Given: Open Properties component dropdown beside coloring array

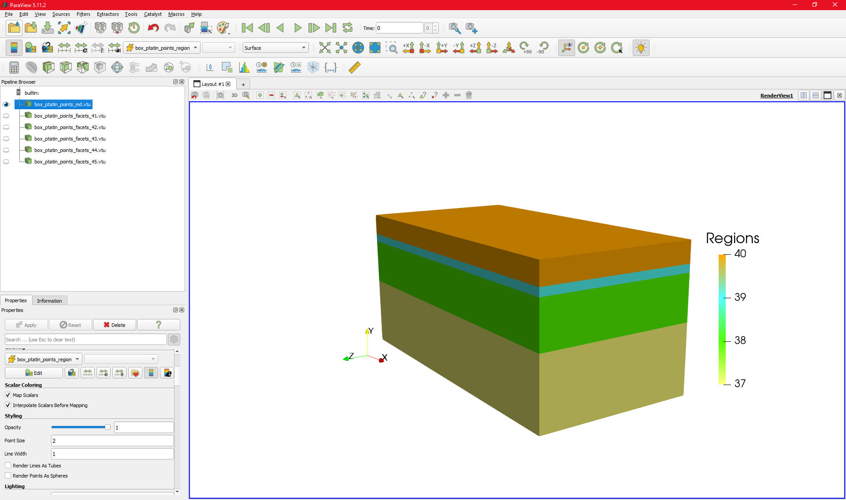Looking at the screenshot, I should click(x=121, y=359).
